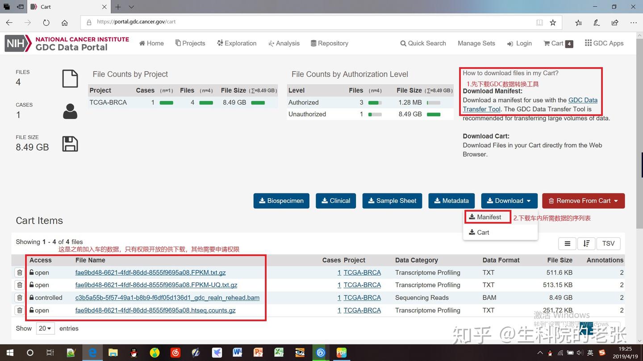Open the Remove From Cart dropdown
Viewport: 643px width, 361px height.
coord(583,201)
